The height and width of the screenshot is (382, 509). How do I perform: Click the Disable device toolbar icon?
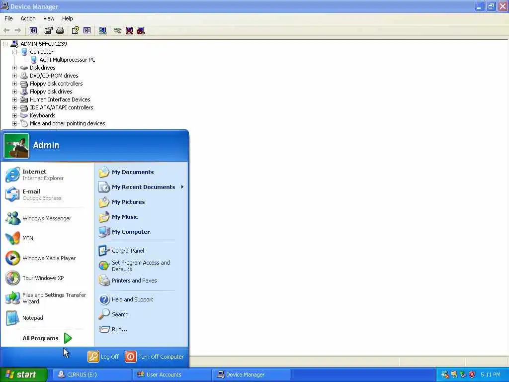141,30
